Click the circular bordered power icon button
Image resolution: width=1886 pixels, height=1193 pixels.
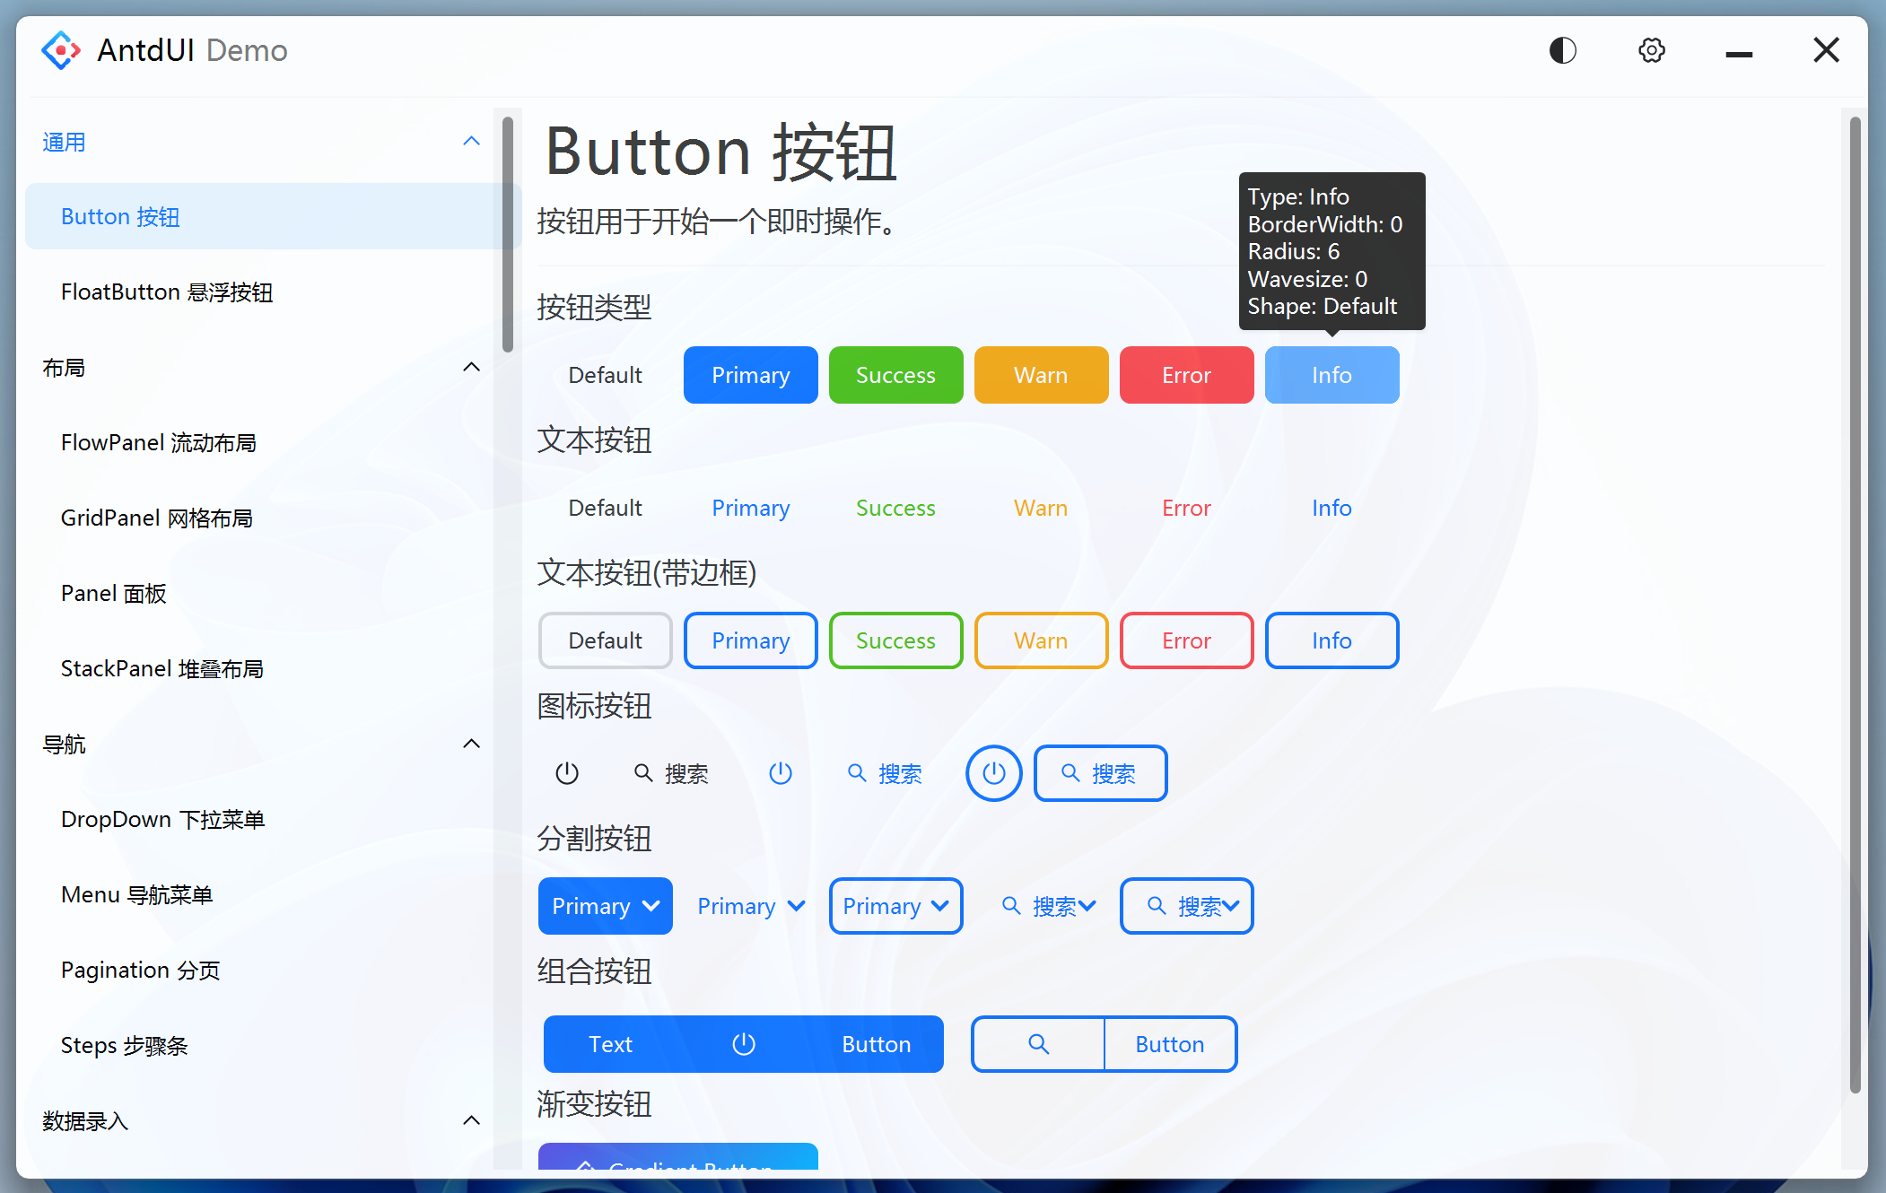coord(993,772)
